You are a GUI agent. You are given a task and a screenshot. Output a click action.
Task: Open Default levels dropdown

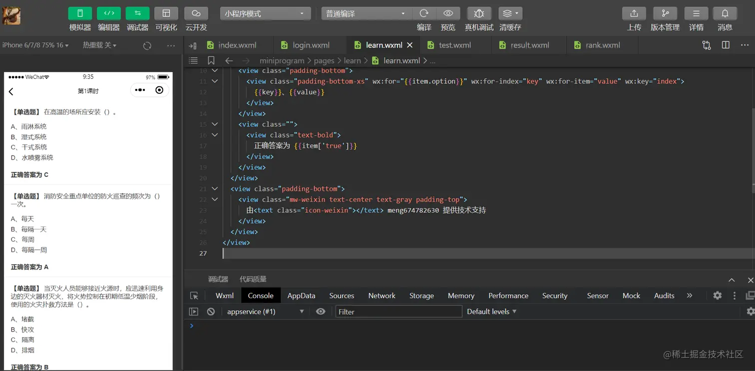click(491, 312)
